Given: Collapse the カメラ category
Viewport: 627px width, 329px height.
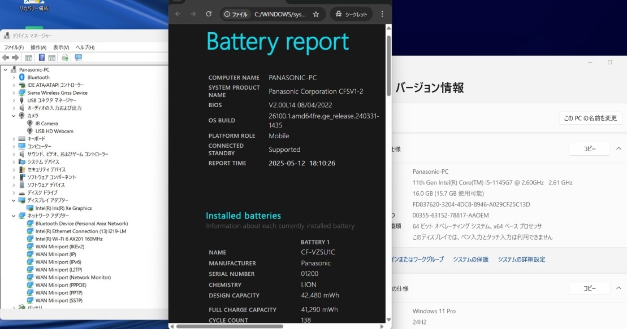Looking at the screenshot, I should click(x=14, y=116).
